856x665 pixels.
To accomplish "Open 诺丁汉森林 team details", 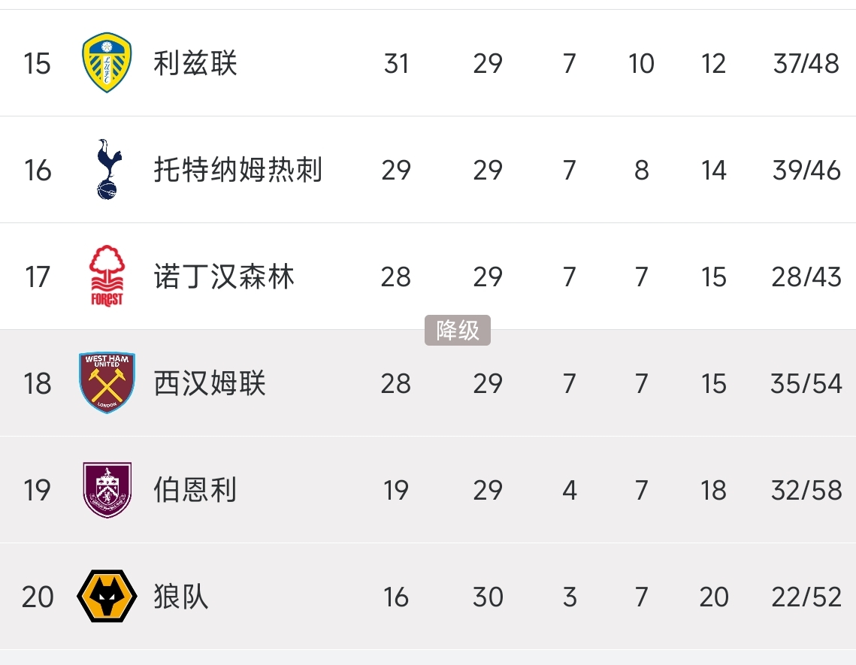I will click(224, 277).
